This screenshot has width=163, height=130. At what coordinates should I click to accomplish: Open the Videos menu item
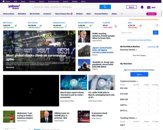[x=114, y=14]
